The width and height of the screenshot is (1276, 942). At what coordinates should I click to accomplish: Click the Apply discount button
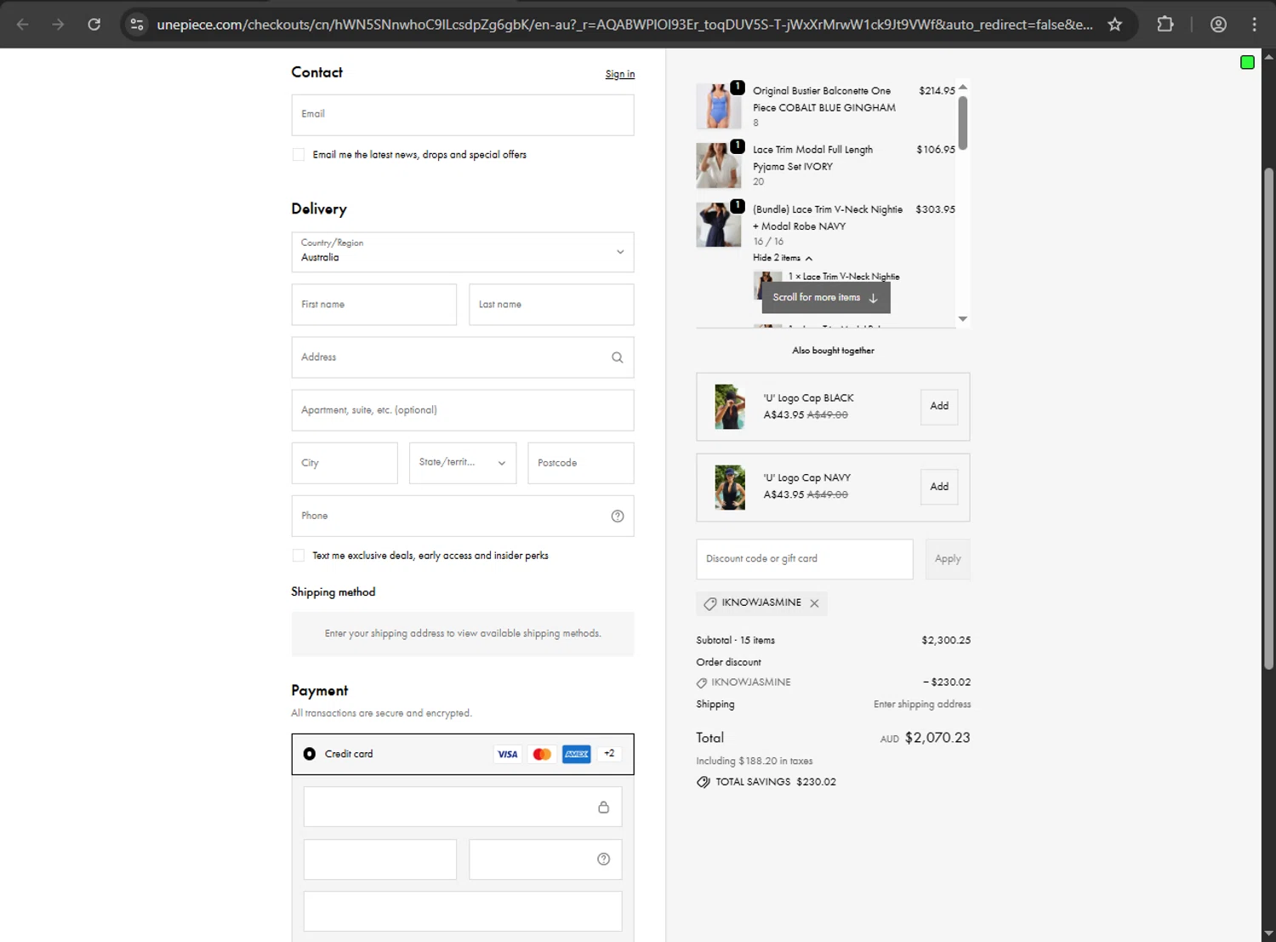[948, 559]
